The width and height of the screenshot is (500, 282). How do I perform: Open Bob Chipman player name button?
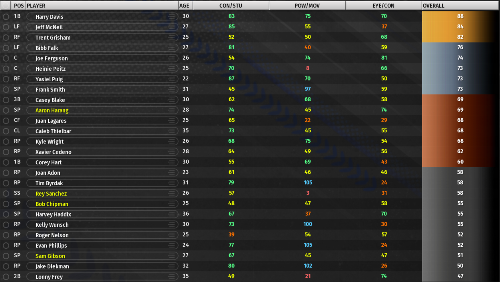(x=102, y=204)
